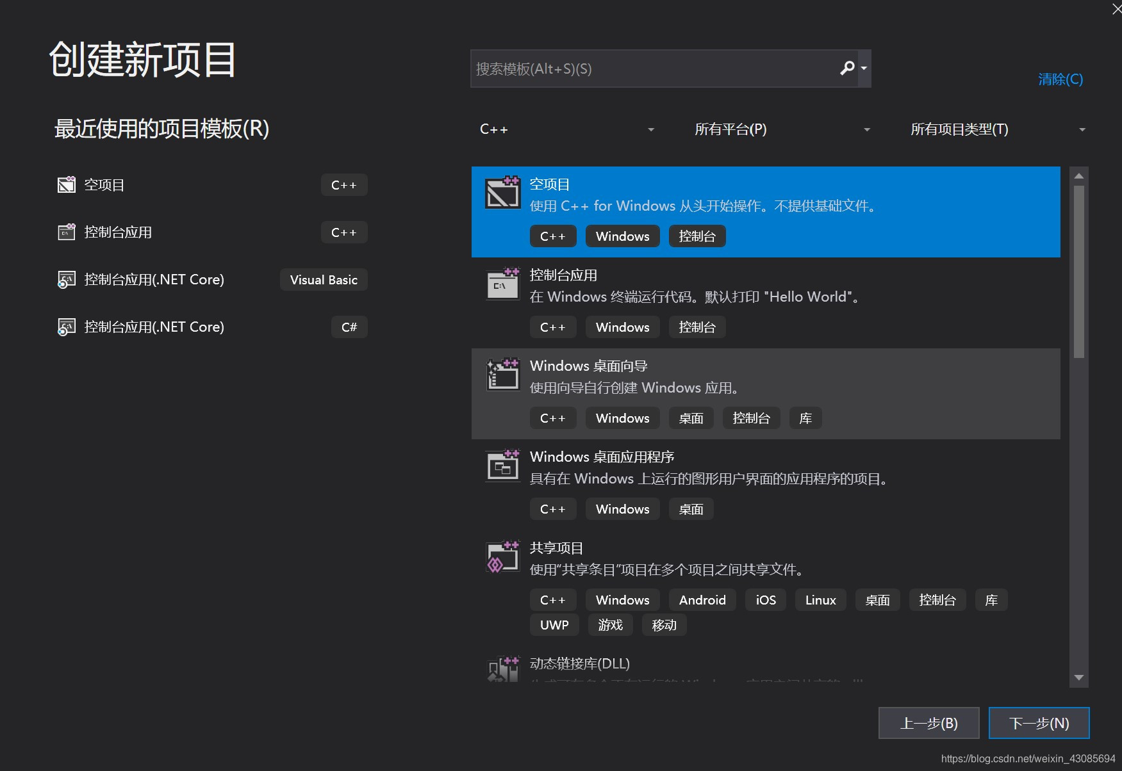Click the scrollbar down arrow
1122x771 pixels.
[1079, 678]
